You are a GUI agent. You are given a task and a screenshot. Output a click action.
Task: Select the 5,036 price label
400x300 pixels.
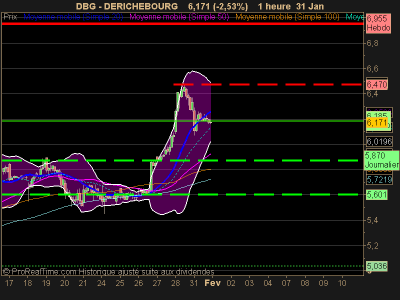[x=377, y=266]
